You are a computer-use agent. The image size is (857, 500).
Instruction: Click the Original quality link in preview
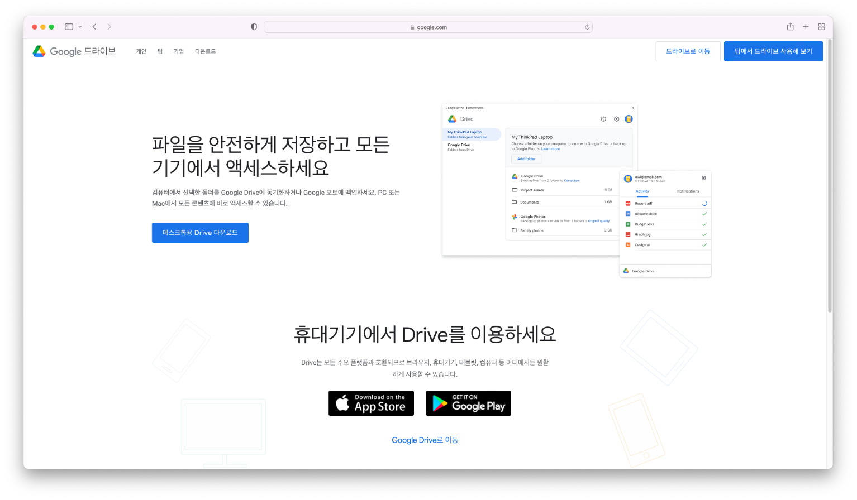click(598, 221)
